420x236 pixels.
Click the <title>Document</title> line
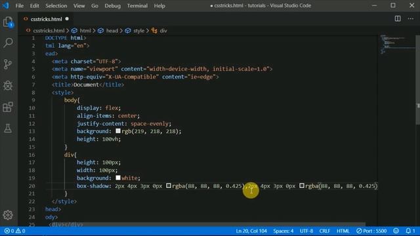(88, 85)
